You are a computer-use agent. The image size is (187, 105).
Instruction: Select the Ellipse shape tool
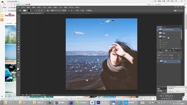point(18,60)
